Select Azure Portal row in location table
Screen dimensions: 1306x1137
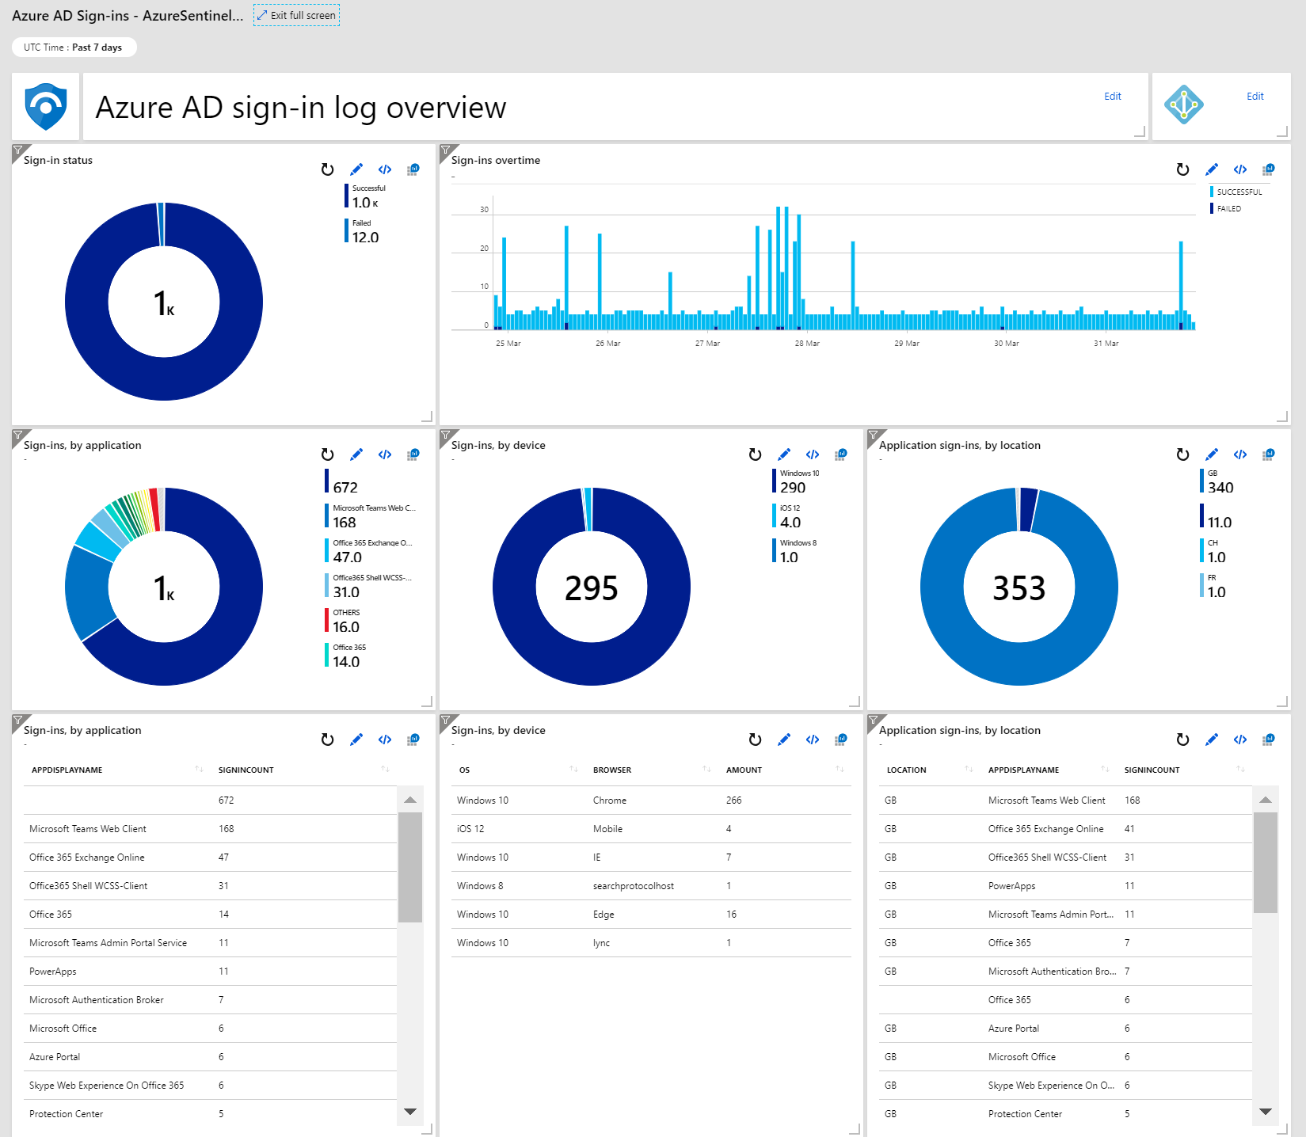tap(1065, 1029)
